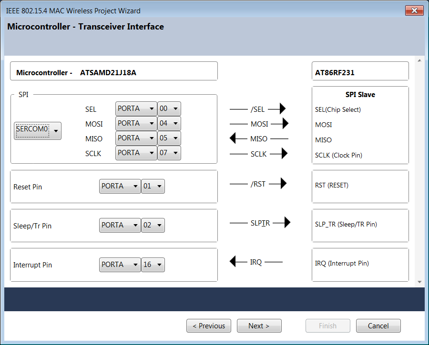This screenshot has height=345, width=429.
Task: Click the SCLK (Clock Pin) label
Action: tap(338, 156)
